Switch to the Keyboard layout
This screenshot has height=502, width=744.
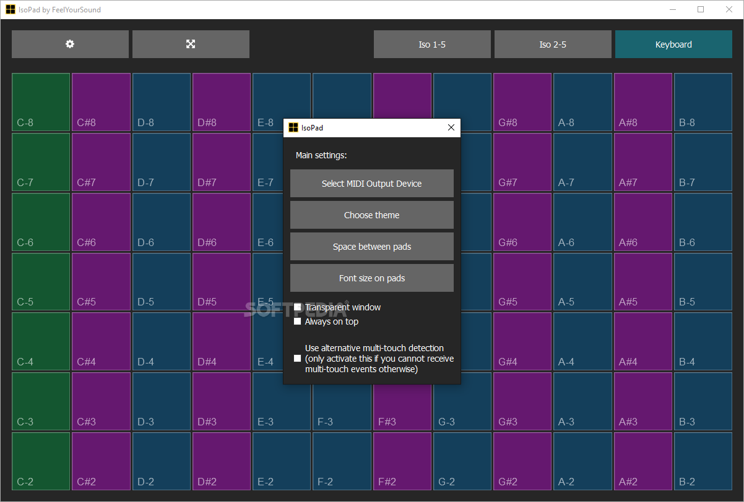673,45
